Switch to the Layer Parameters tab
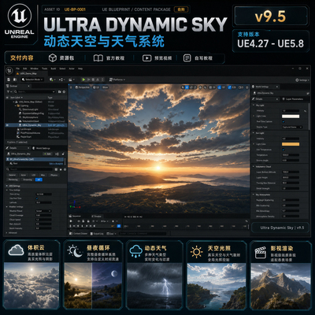Viewport: 315px width, 315px height. tap(293, 99)
